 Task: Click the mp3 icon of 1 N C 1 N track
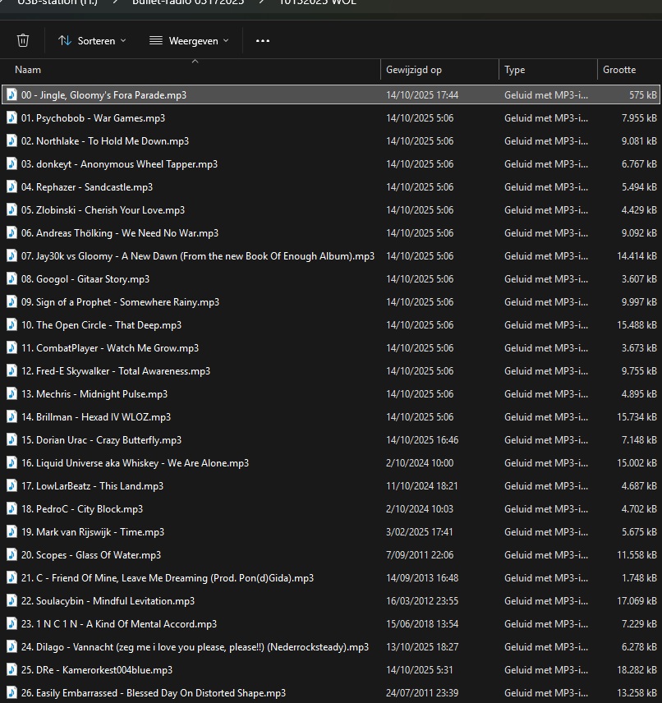tap(11, 624)
